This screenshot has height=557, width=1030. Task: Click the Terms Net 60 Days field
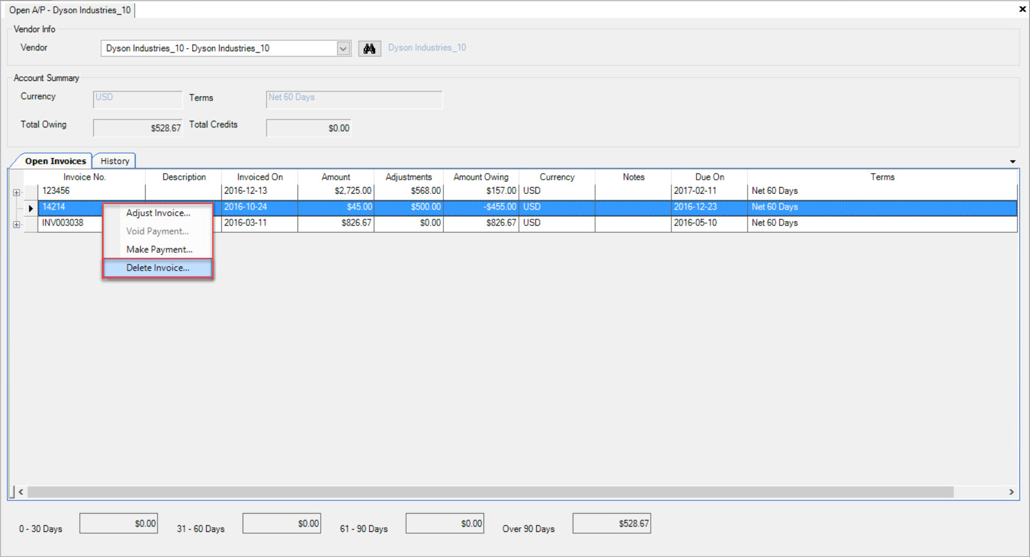[354, 99]
